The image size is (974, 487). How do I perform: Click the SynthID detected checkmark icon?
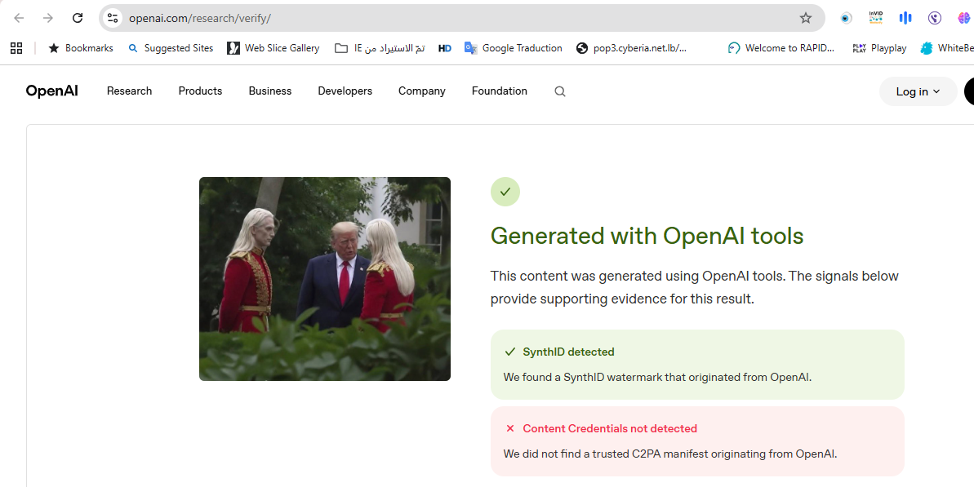[510, 352]
